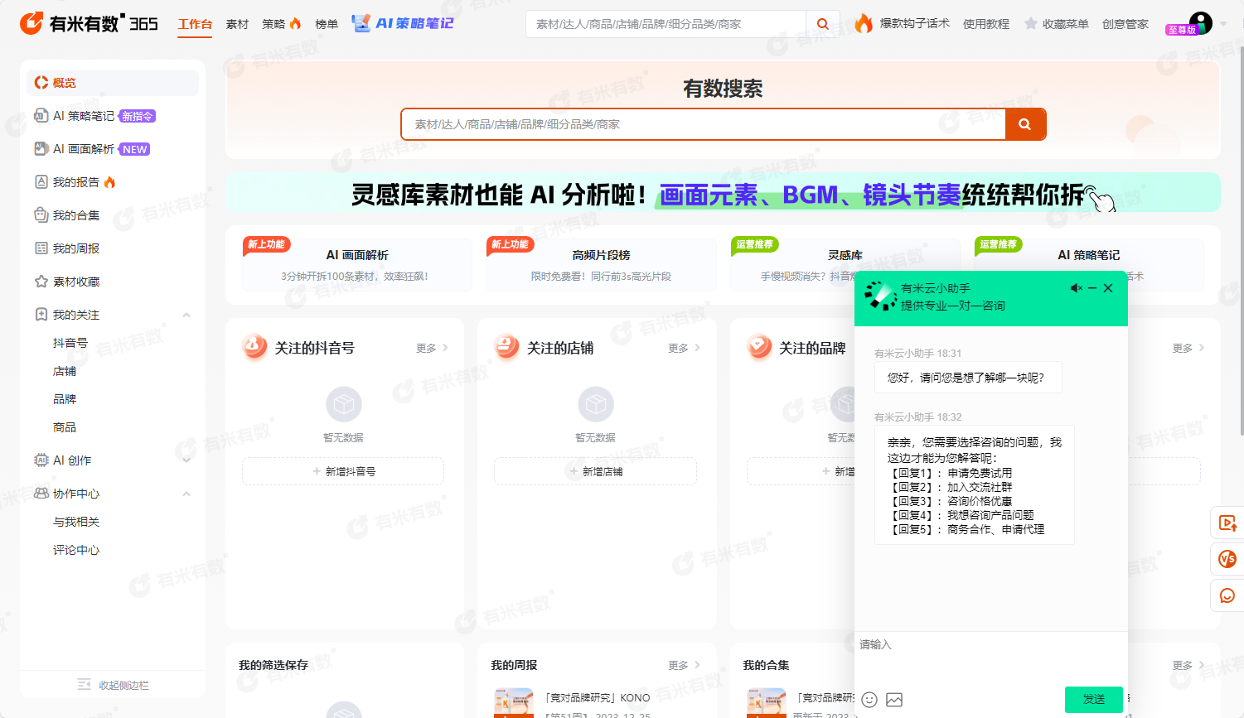Mute the chat assistant sound
Screen dimensions: 1244x718
1076,288
